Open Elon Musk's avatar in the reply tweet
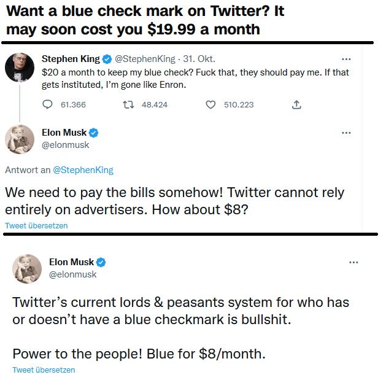The height and width of the screenshot is (380, 386). 19,139
